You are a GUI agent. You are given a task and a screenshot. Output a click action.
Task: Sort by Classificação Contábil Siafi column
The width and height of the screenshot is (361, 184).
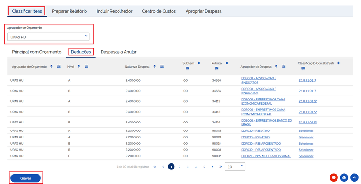[338, 63]
